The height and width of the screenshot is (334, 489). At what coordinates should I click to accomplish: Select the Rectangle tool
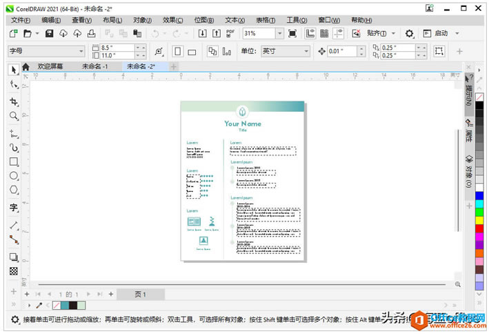(x=13, y=161)
